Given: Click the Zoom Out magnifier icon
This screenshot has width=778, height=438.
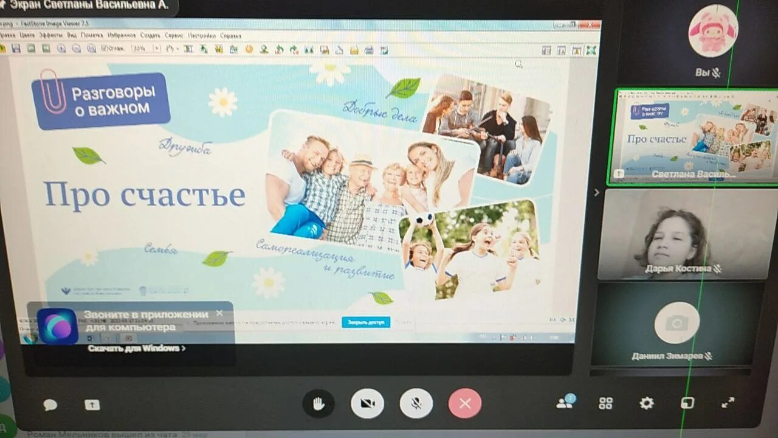Looking at the screenshot, I should coord(77,49).
